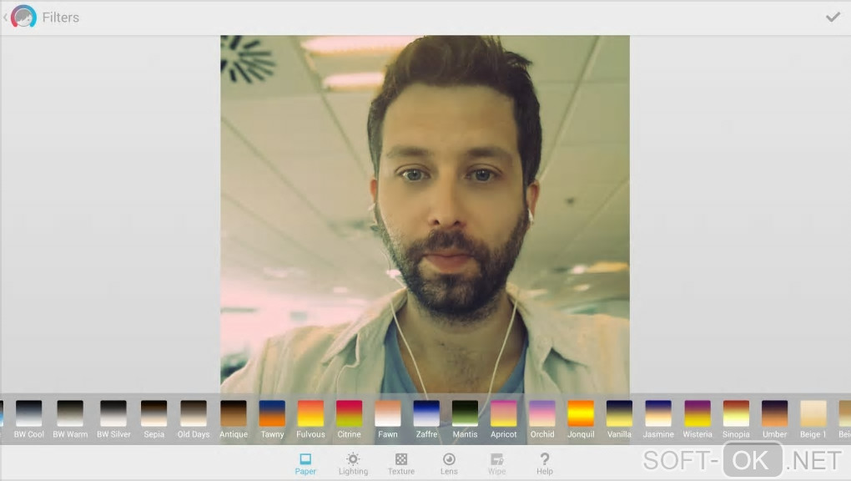851x481 pixels.
Task: Tap the portrait photo preview
Action: 425,214
